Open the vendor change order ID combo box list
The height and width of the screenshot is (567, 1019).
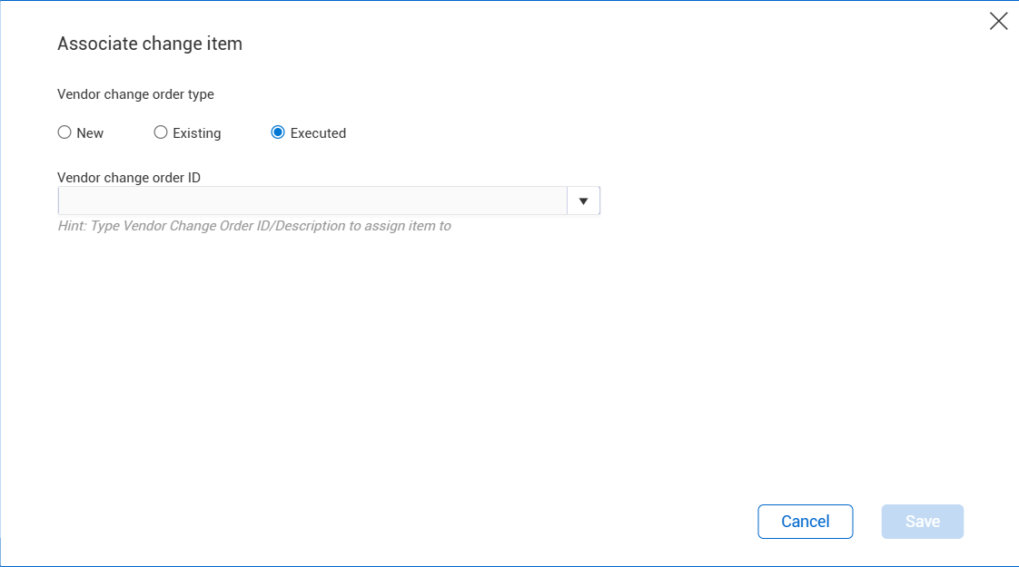[583, 200]
